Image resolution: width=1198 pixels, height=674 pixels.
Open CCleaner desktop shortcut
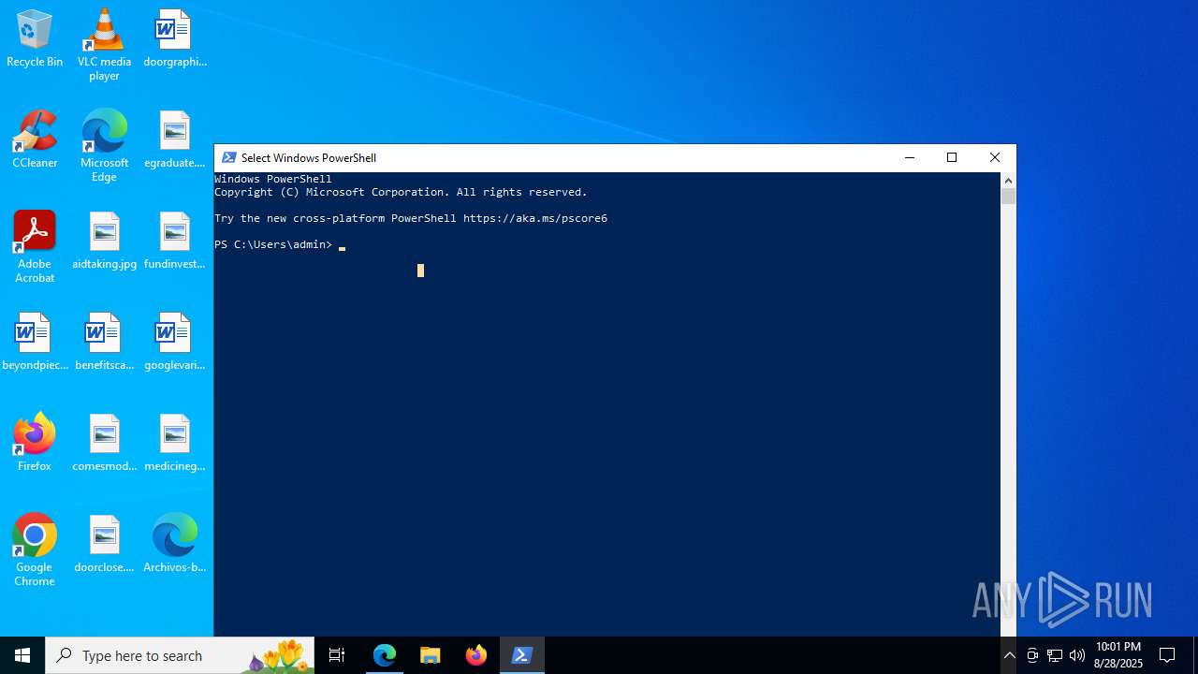(35, 140)
